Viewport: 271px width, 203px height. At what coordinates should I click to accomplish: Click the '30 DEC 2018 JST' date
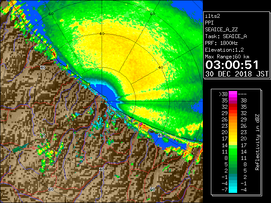(x=237, y=74)
